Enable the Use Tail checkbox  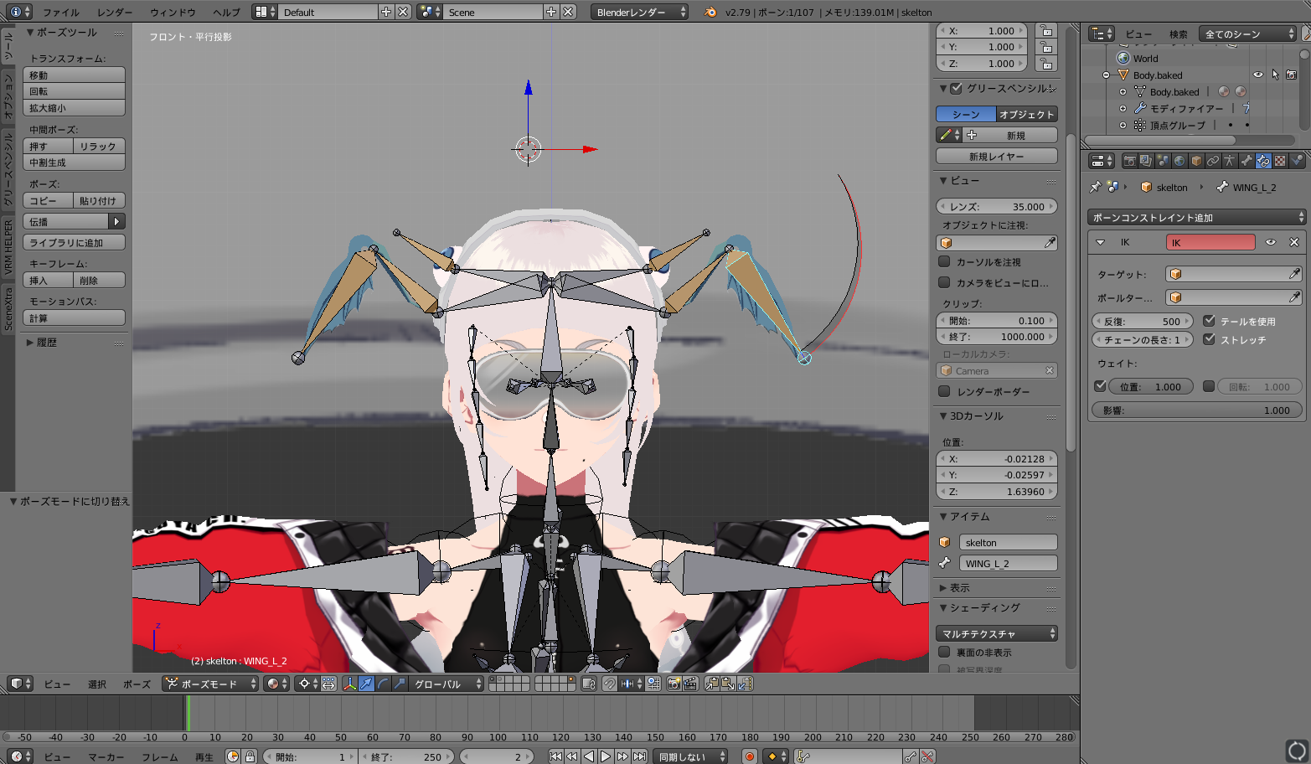(x=1209, y=321)
